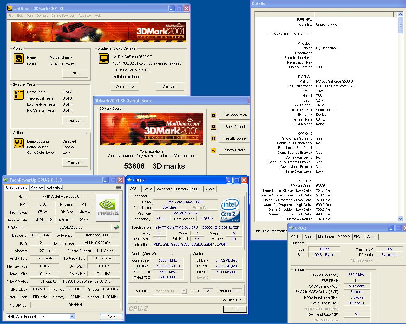Click the Selected Tests checklist icon
Screen dimensions: 406x324
(x=19, y=95)
